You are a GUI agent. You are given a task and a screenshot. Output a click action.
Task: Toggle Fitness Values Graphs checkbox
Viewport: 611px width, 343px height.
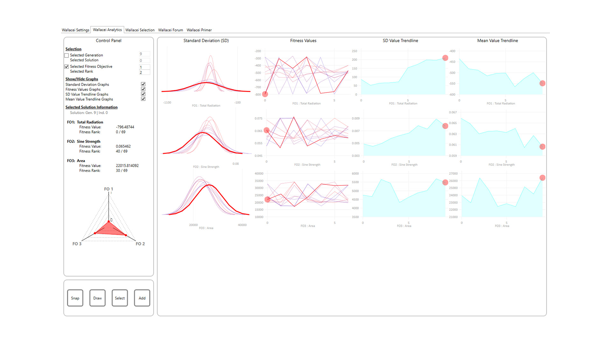143,89
